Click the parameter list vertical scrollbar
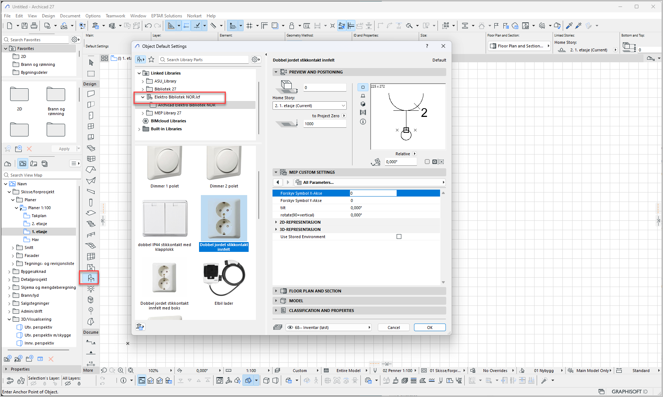 [x=443, y=237]
